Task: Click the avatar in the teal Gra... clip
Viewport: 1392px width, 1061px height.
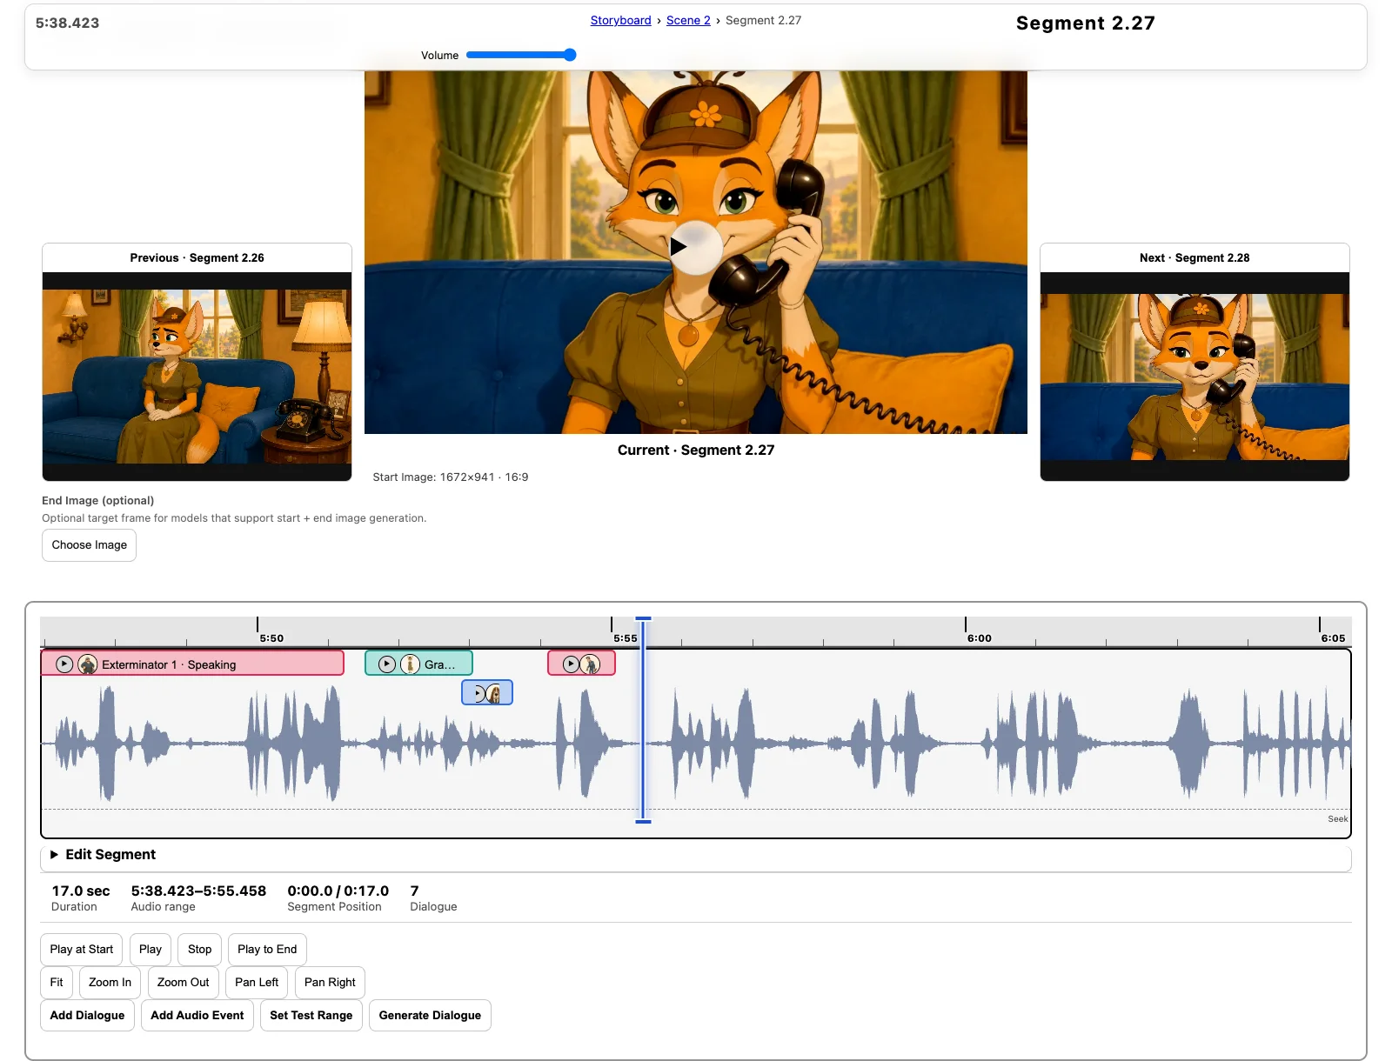Action: pos(410,664)
